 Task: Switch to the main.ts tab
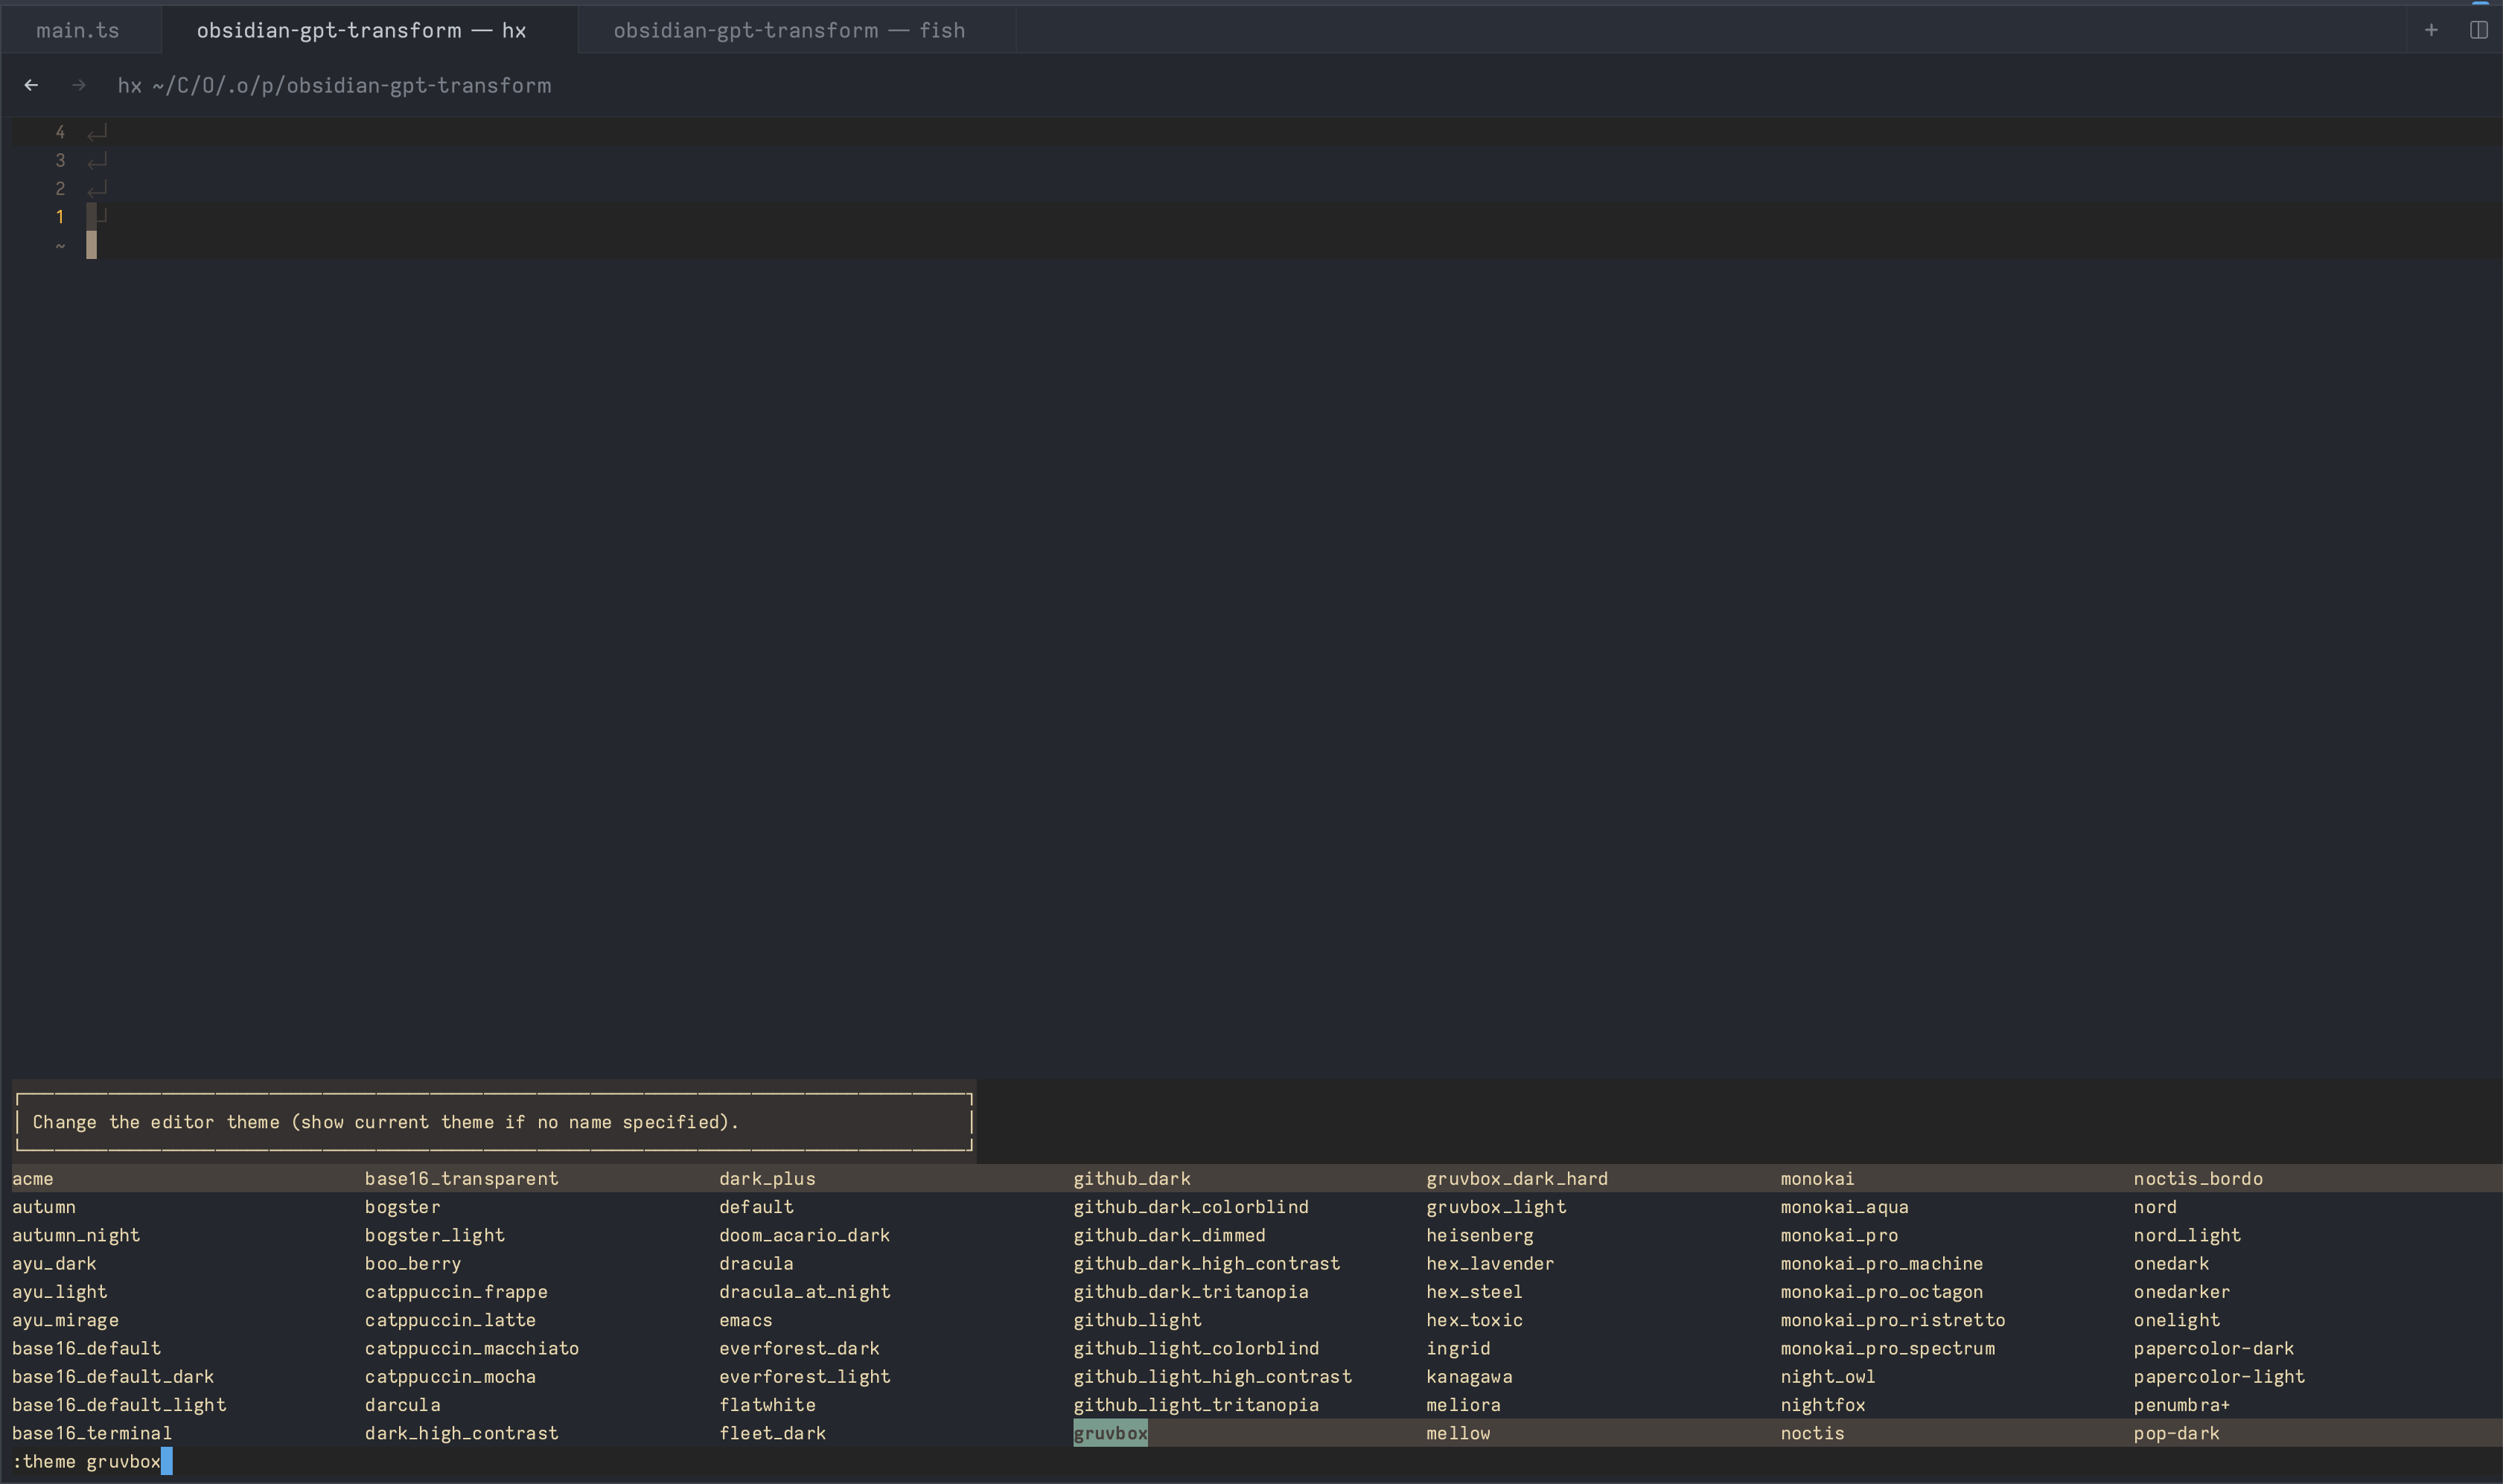click(77, 29)
